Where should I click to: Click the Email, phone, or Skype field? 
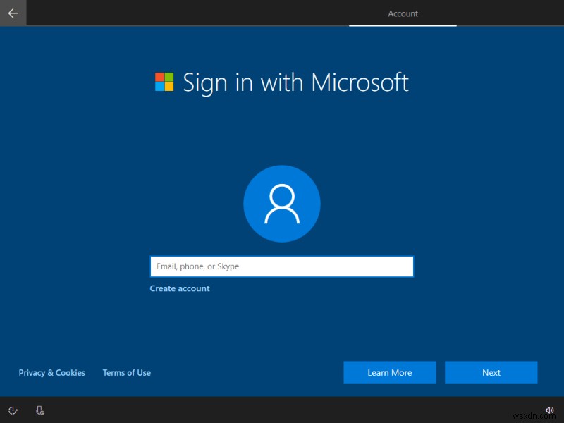click(282, 266)
